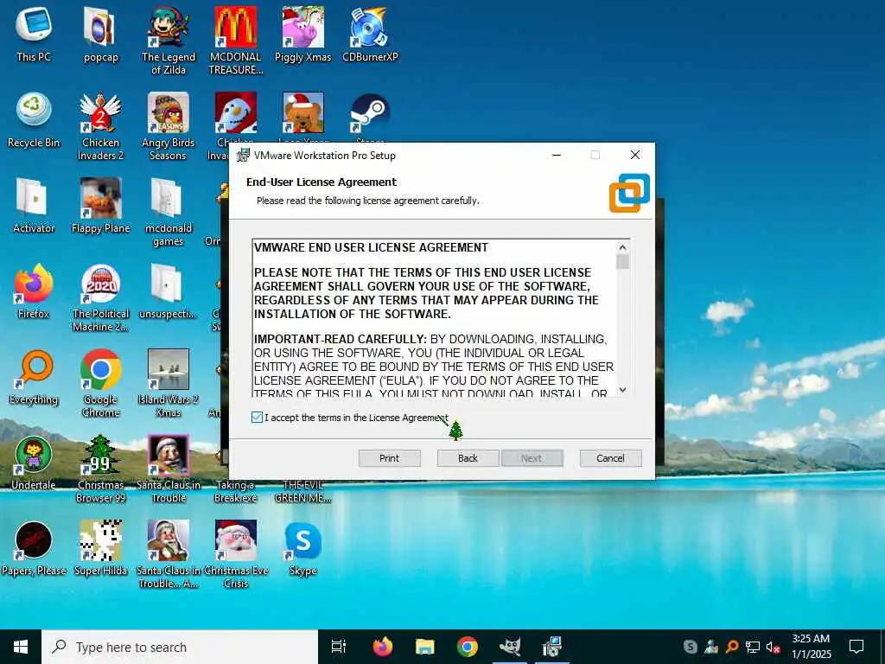Cancel the VMware Workstation Pro setup
This screenshot has height=664, width=885.
[x=611, y=458]
